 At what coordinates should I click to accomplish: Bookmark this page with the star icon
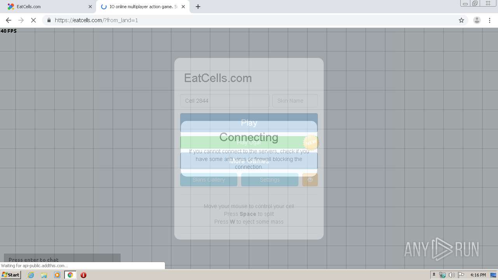point(461,20)
